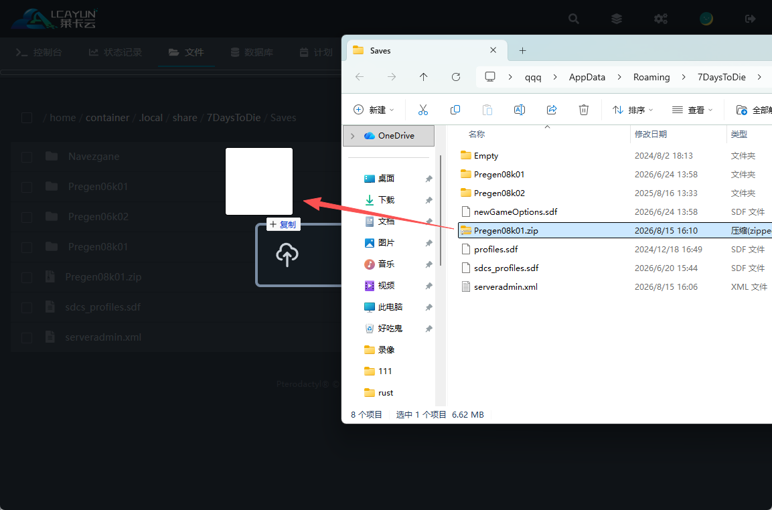
Task: Click share in the path breadcrumb
Action: [x=185, y=118]
